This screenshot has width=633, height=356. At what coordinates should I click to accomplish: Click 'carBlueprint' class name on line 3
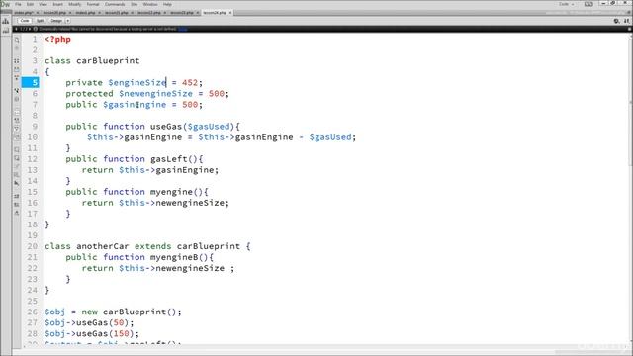pyautogui.click(x=108, y=61)
